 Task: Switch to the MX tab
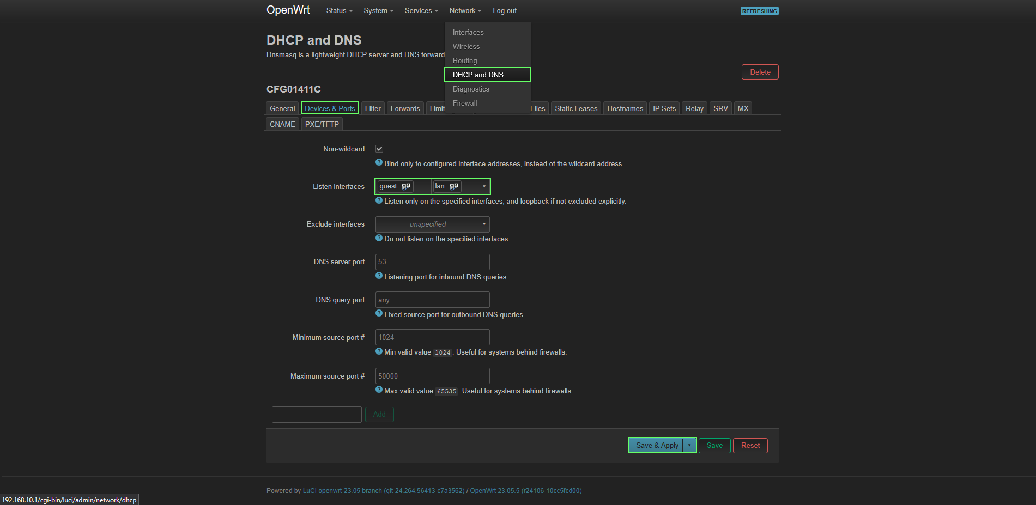click(x=743, y=108)
